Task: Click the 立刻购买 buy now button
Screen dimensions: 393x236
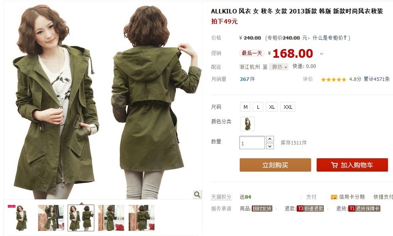Action: click(x=275, y=165)
